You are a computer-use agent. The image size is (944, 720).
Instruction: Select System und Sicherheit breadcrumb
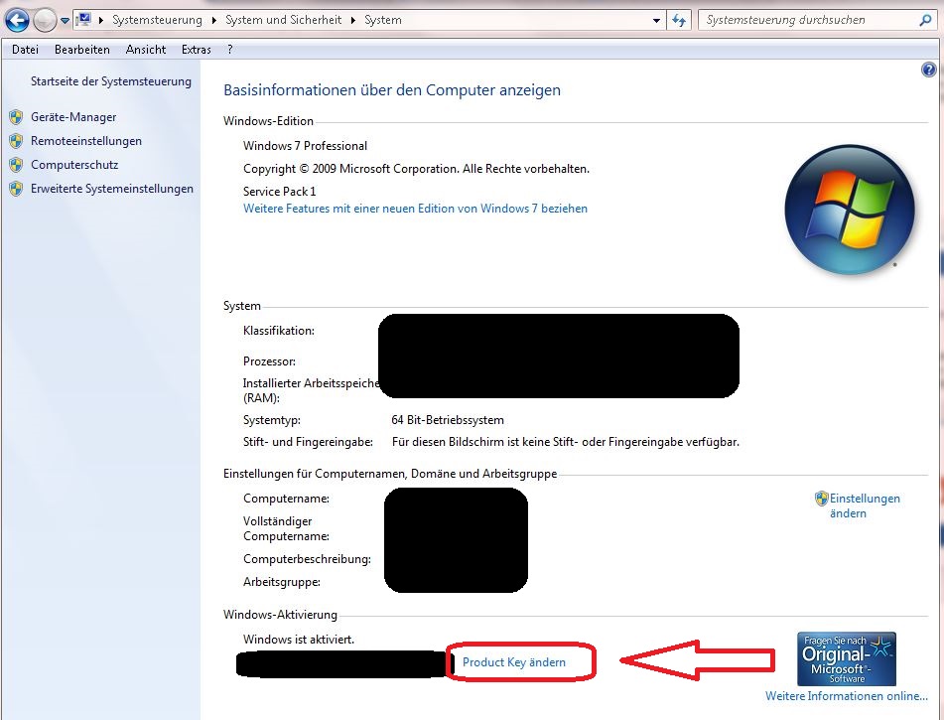pyautogui.click(x=283, y=20)
